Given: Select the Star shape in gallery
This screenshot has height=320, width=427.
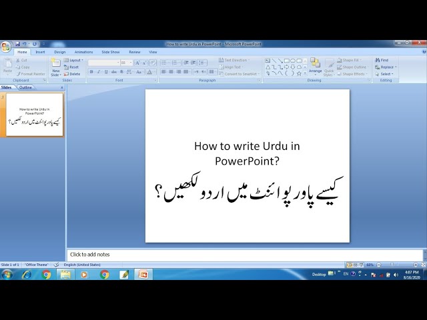Looking at the screenshot, I should coord(299,73).
